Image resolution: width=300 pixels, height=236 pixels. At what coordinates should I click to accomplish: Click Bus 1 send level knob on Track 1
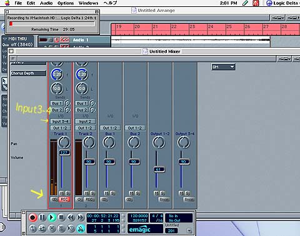click(67, 103)
